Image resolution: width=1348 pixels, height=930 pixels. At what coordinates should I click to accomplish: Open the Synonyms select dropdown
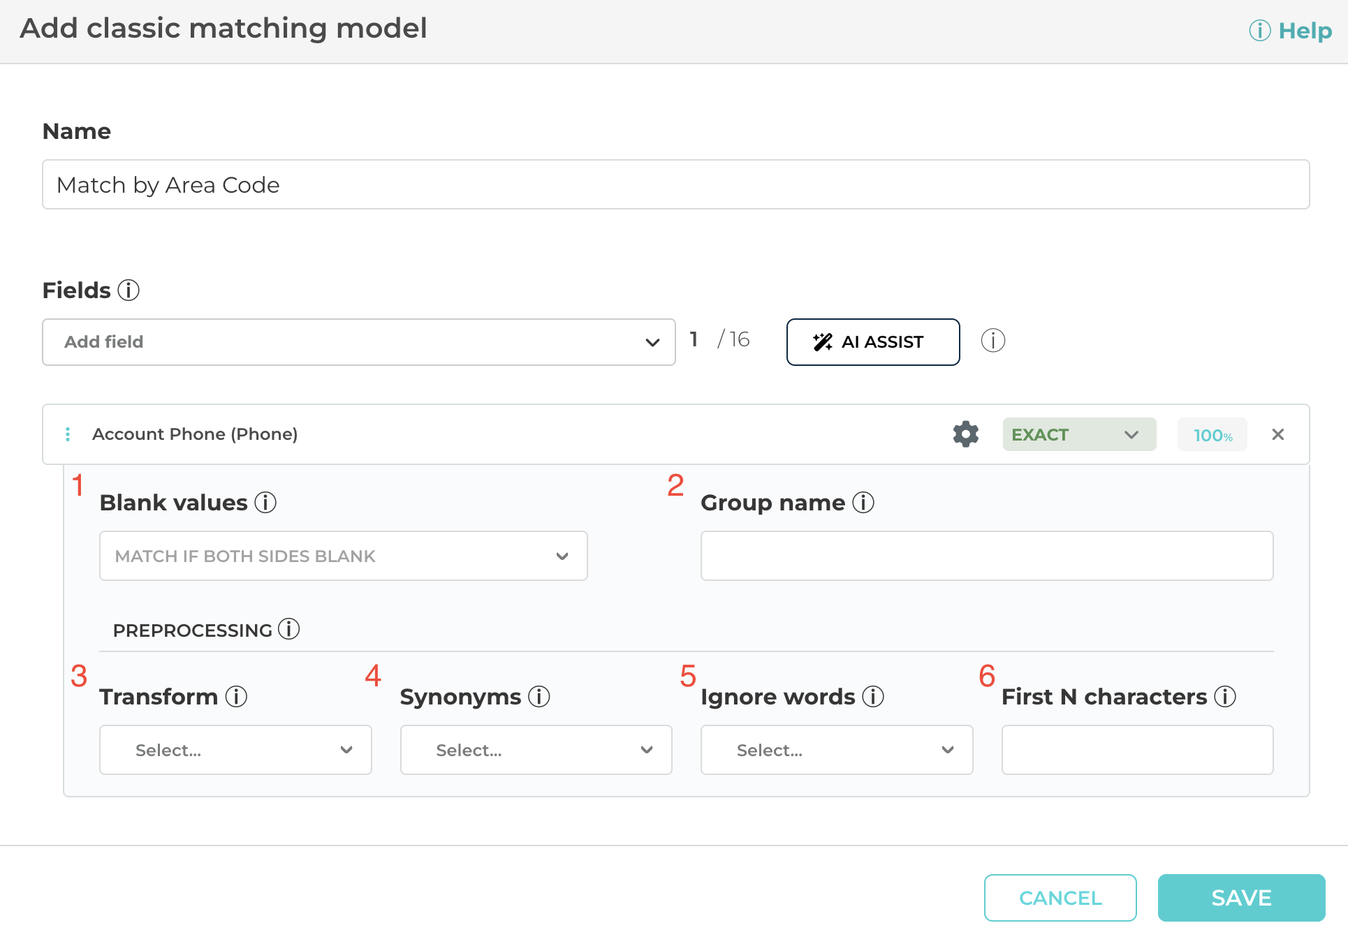point(536,750)
